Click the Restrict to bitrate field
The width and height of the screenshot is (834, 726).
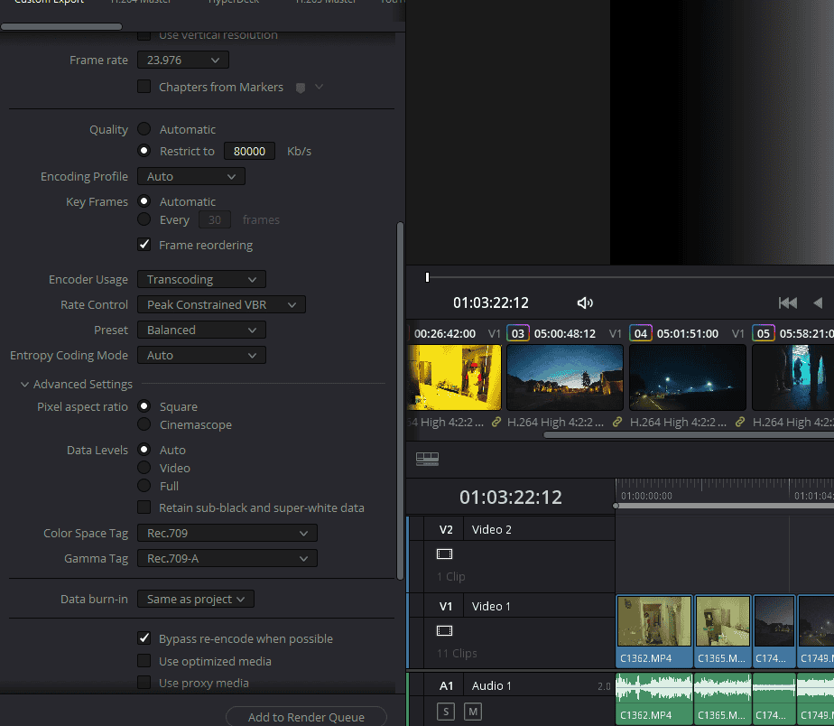pyautogui.click(x=249, y=151)
